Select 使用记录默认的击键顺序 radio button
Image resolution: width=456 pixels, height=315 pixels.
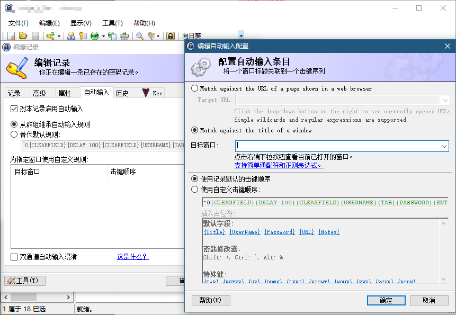[194, 179]
